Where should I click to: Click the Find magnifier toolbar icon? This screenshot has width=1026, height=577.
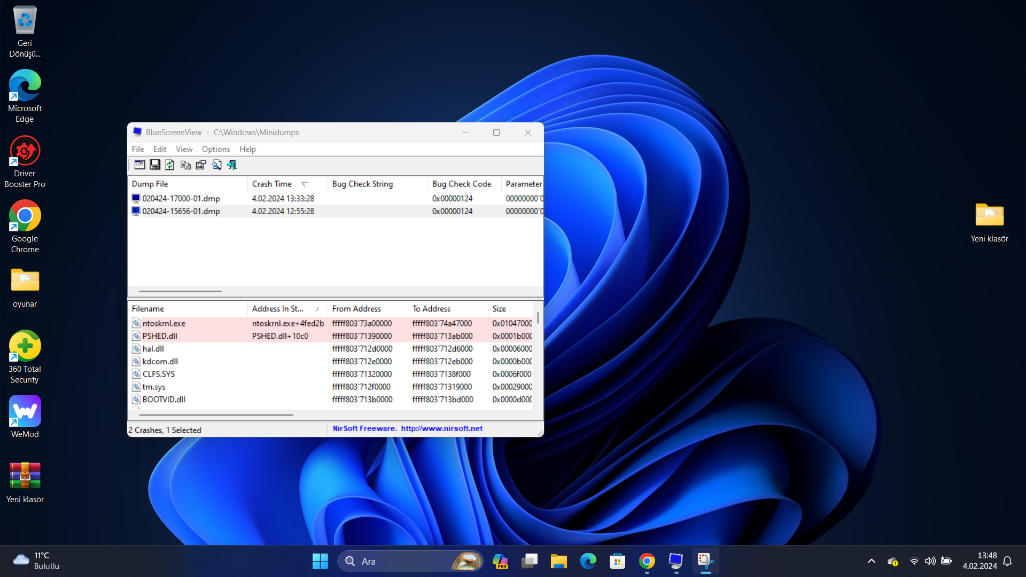click(x=216, y=165)
